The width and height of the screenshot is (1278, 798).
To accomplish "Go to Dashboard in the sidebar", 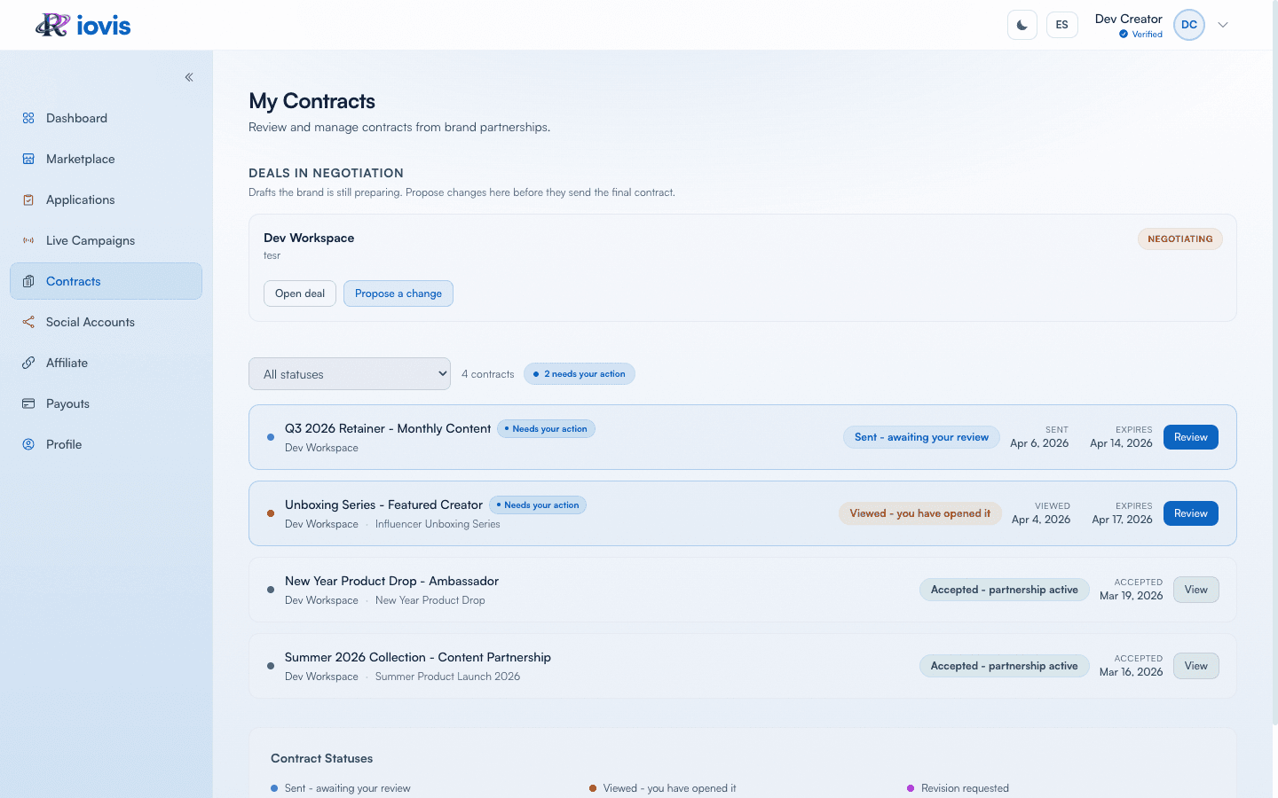I will point(106,118).
